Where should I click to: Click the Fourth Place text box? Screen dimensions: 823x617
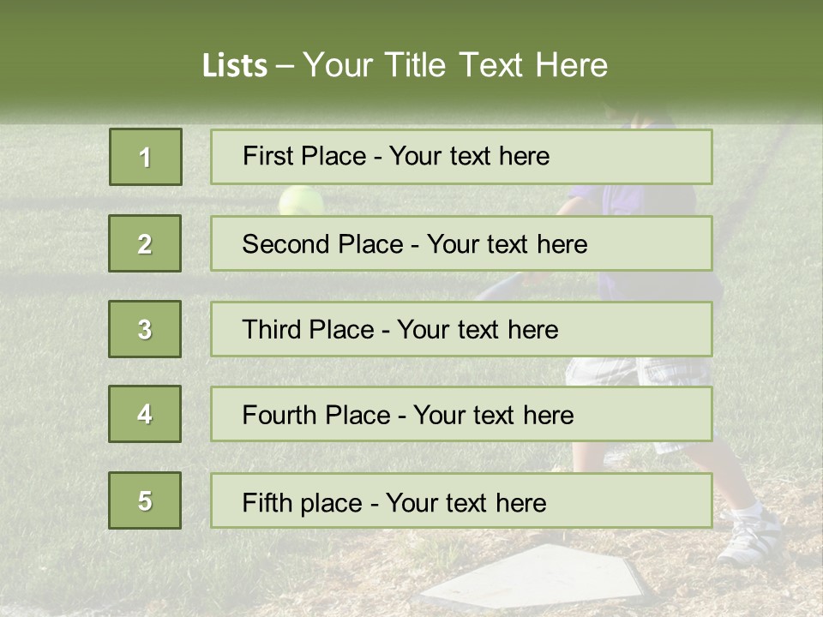[x=461, y=414]
